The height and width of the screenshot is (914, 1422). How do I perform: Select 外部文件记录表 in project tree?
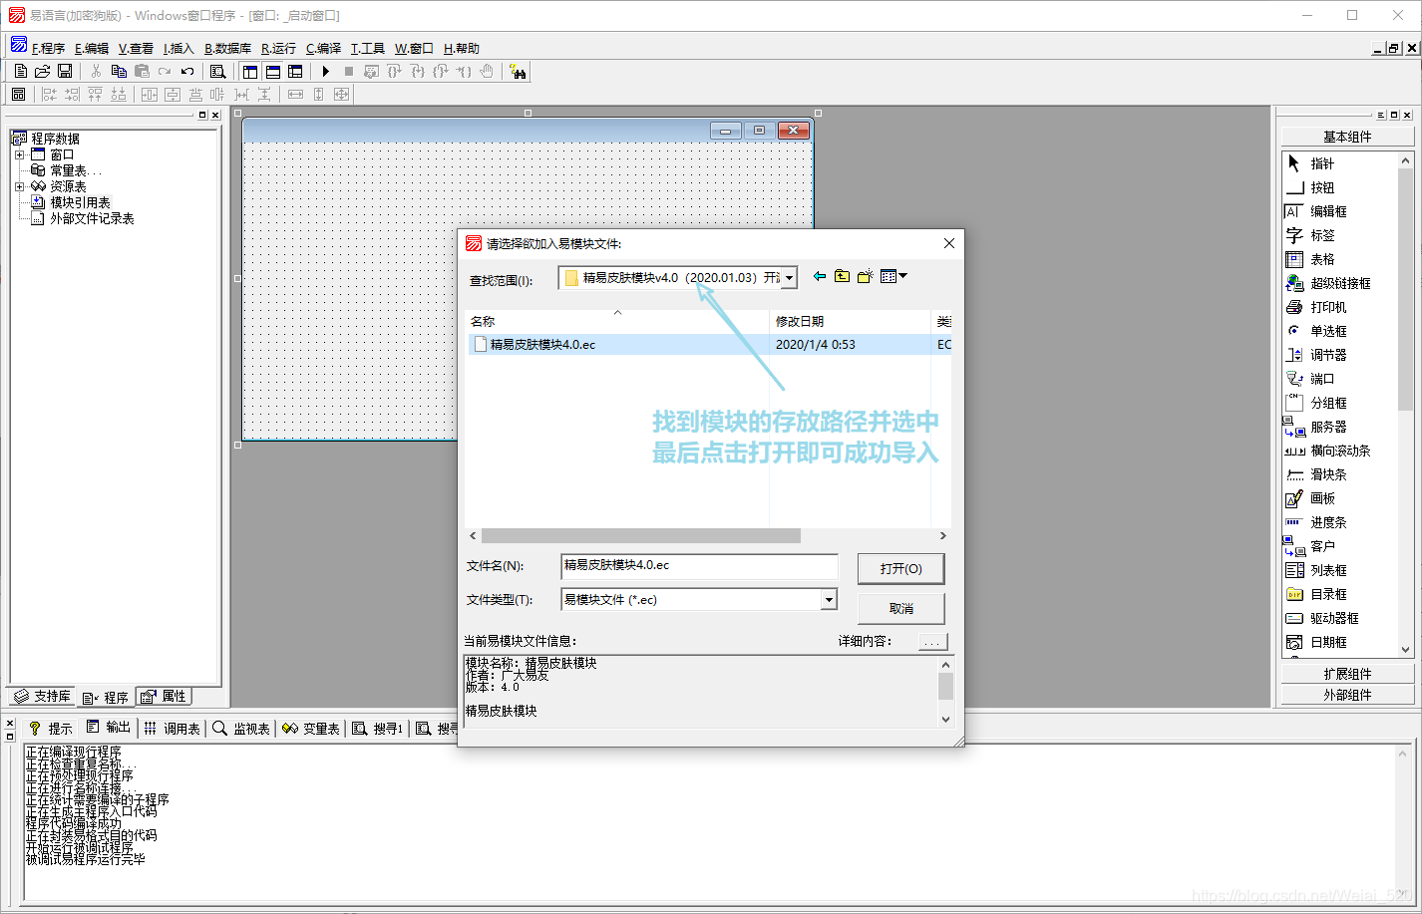coord(92,218)
